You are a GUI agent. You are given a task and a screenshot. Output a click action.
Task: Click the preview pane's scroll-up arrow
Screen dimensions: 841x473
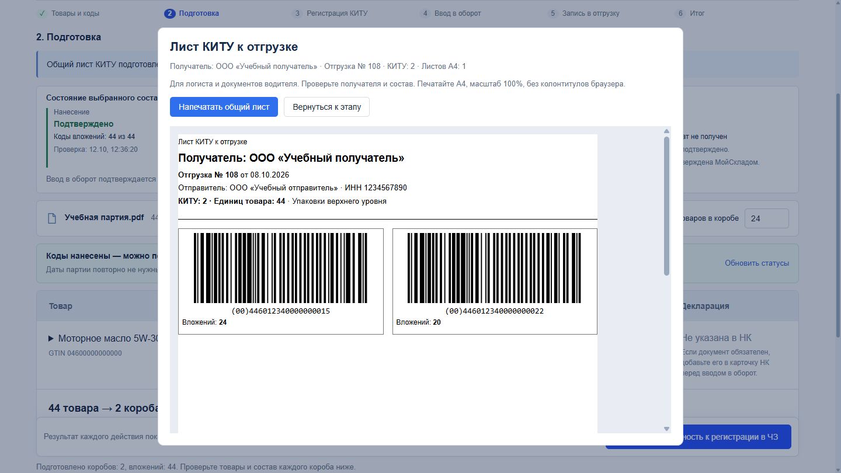[x=666, y=131]
